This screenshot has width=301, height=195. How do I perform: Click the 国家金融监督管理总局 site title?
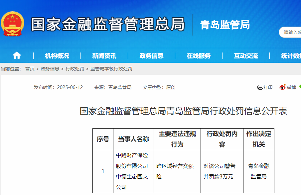[108, 24]
